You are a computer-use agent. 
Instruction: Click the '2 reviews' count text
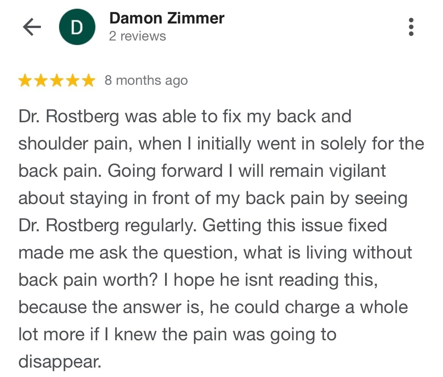click(137, 36)
